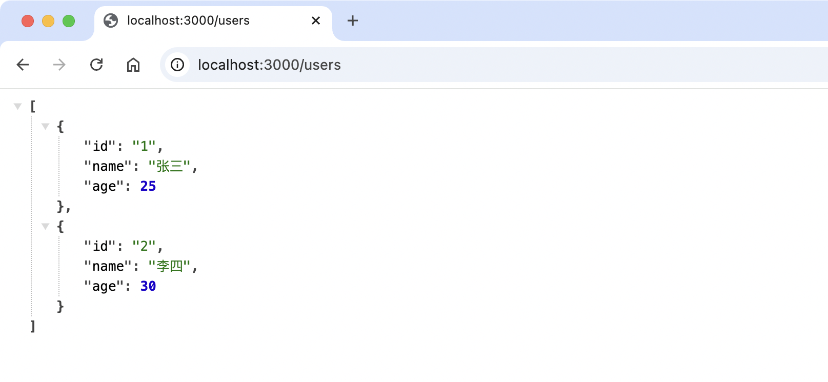Collapse the second user object
Screen dimensions: 828x382
click(x=46, y=226)
